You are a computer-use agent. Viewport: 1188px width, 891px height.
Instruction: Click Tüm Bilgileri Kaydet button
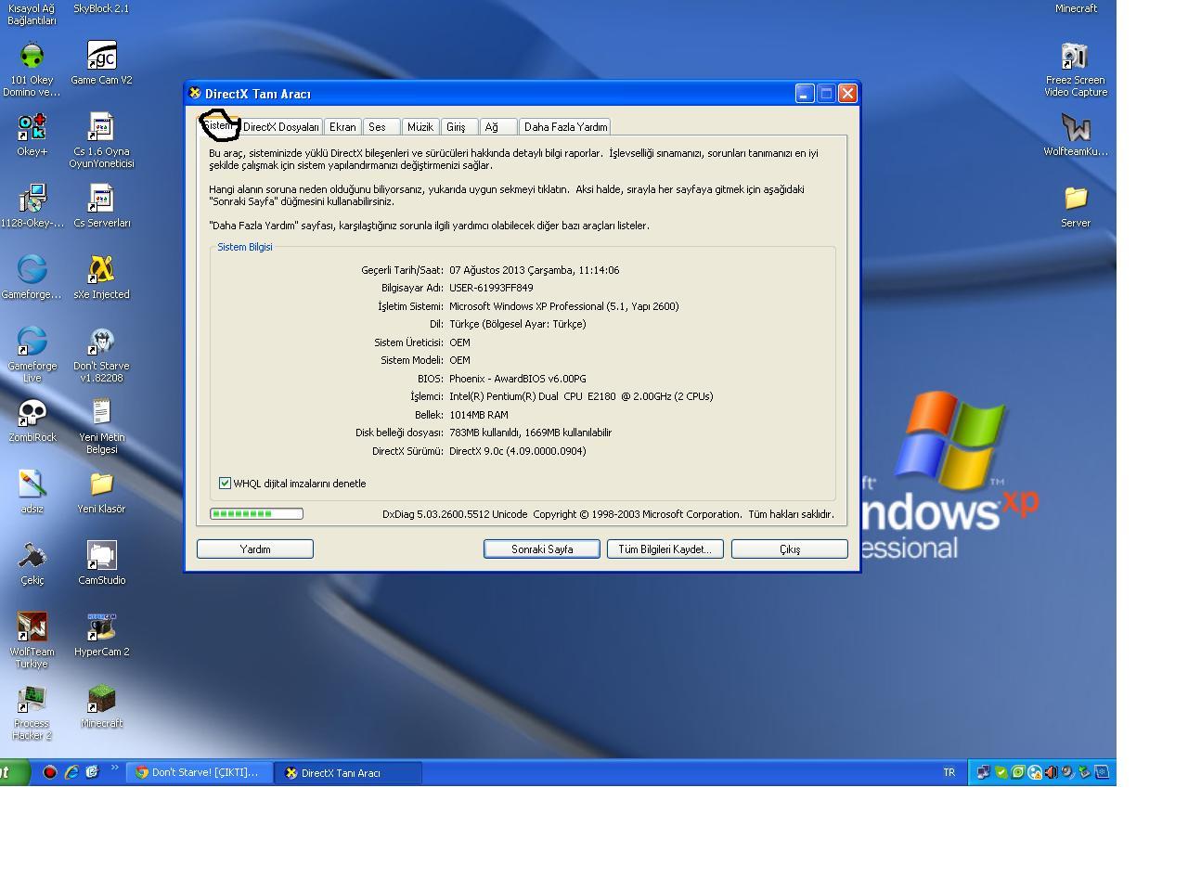point(665,549)
